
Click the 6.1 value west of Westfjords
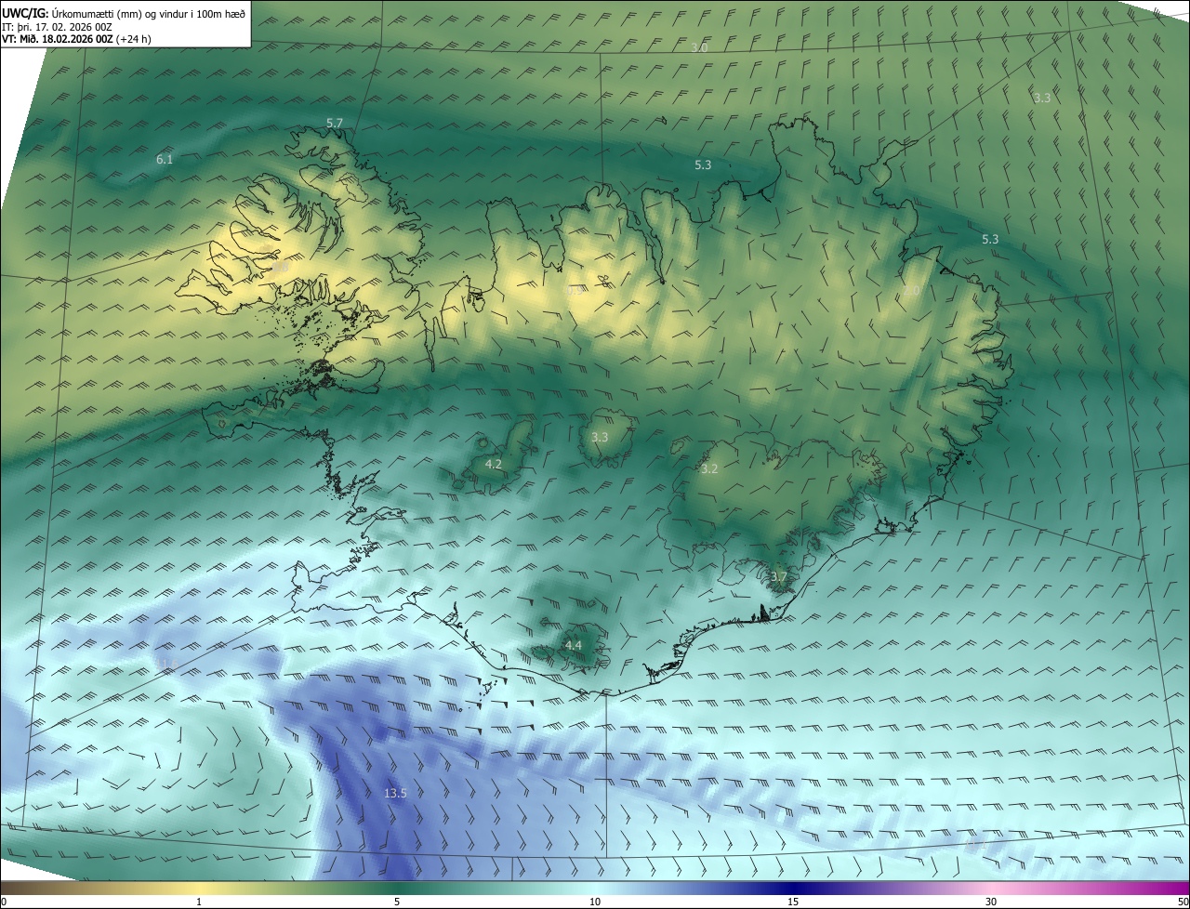(165, 159)
